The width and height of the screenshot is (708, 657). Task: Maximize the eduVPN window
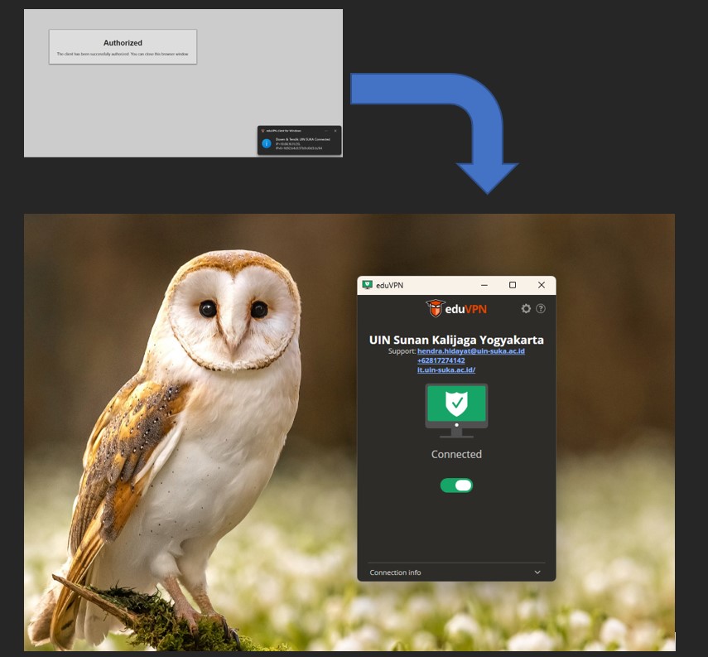pyautogui.click(x=513, y=285)
